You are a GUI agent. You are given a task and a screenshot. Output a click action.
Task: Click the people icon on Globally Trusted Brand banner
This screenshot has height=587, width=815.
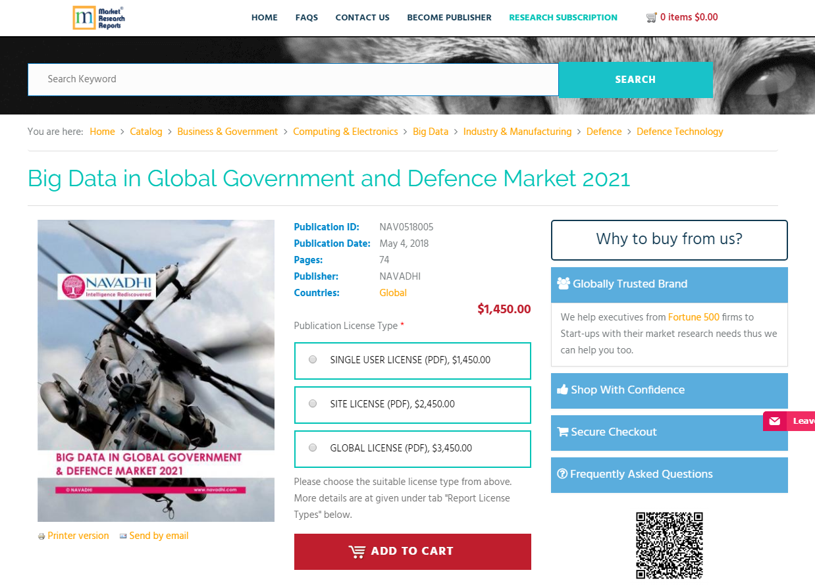coord(563,283)
